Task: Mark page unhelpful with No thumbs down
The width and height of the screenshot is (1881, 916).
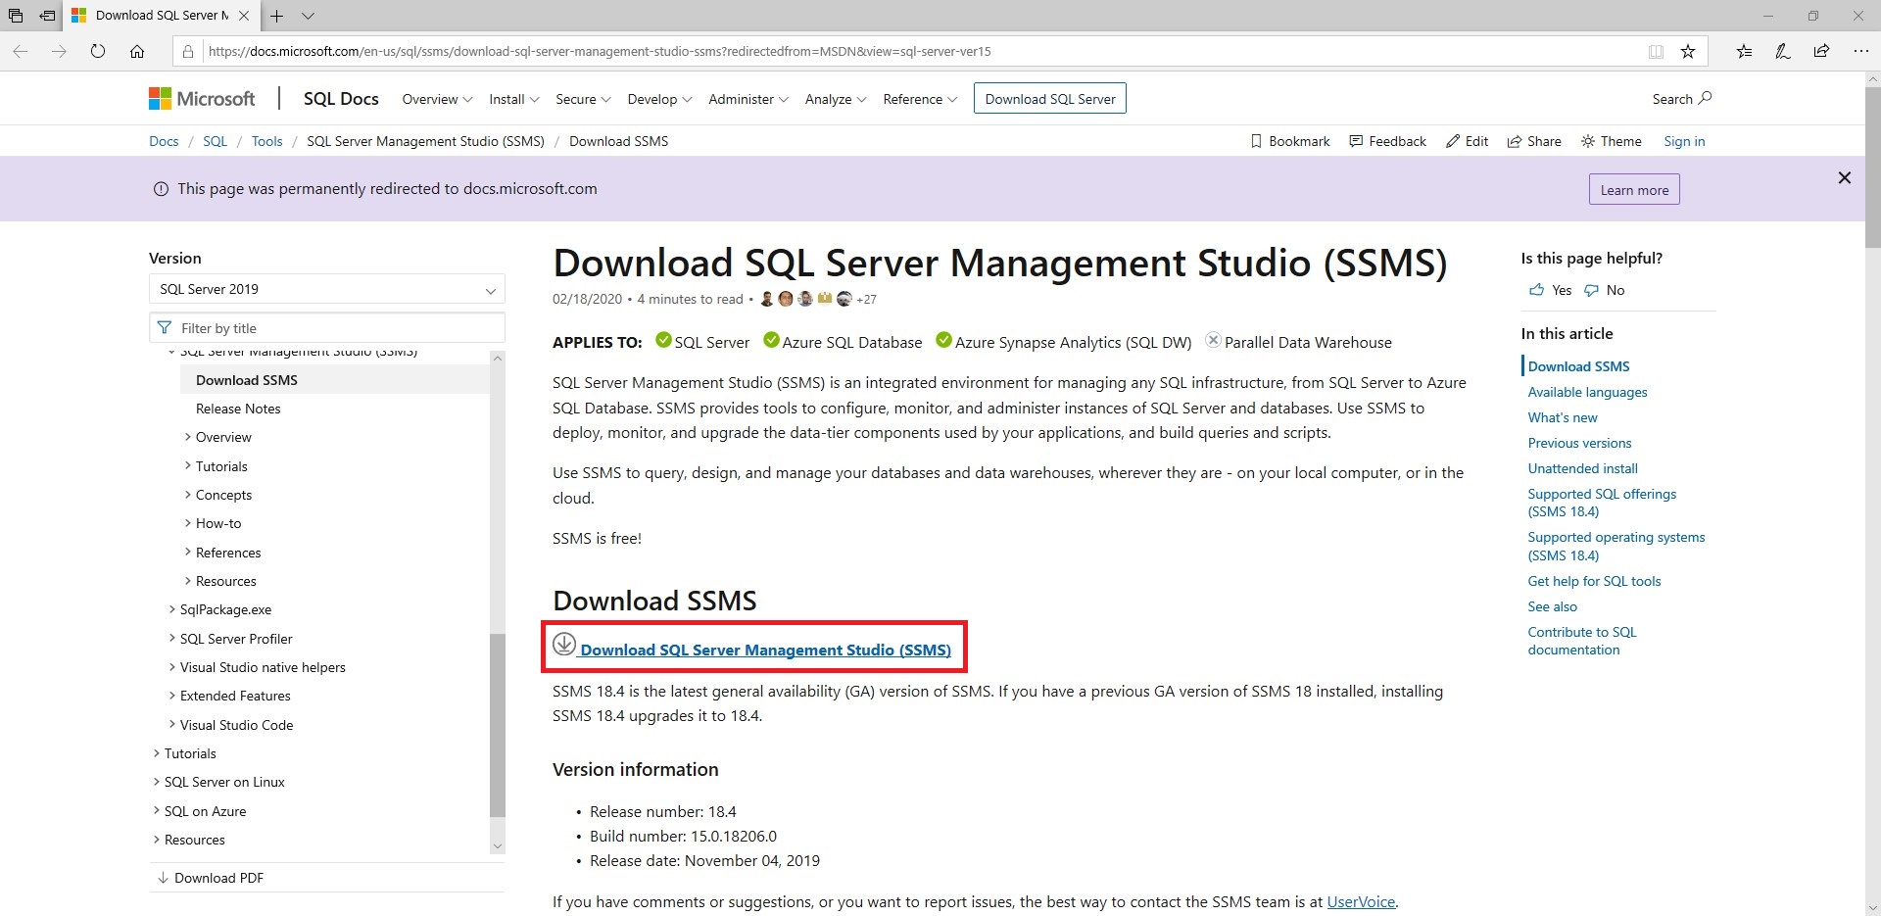Action: point(1605,290)
